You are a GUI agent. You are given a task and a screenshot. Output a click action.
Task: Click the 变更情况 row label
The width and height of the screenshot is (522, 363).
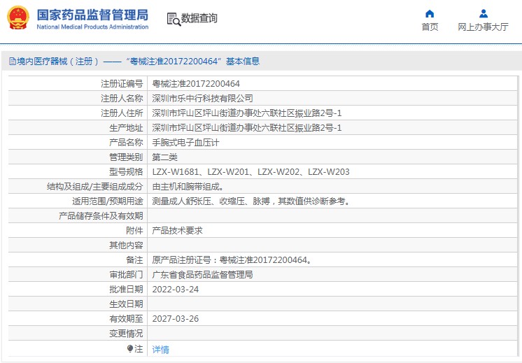click(126, 334)
